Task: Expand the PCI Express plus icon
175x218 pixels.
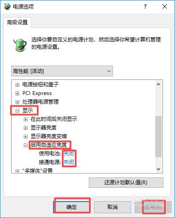Action: [x=17, y=93]
